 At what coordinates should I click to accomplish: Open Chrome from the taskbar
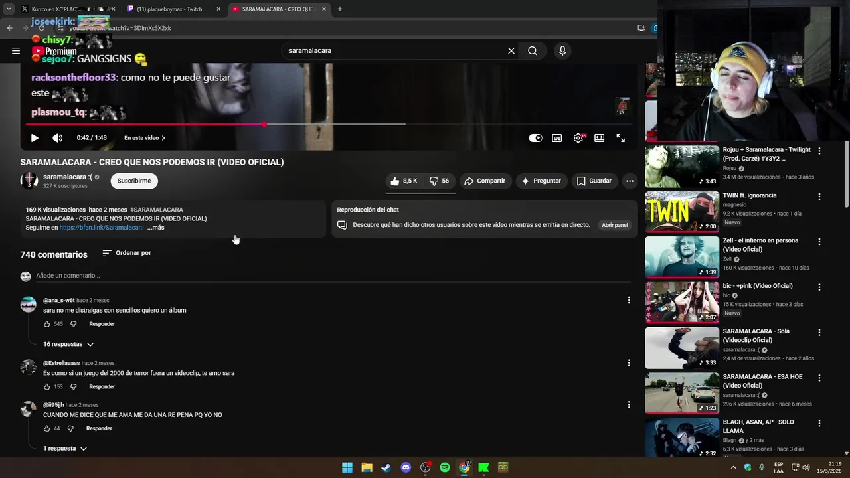click(464, 467)
